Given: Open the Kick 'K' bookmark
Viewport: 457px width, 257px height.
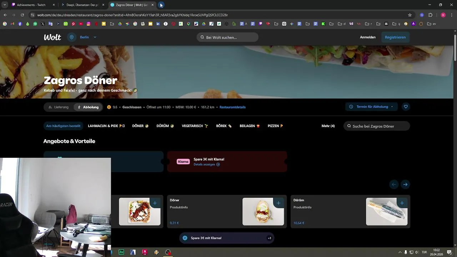Looking at the screenshot, I should pyautogui.click(x=323, y=24).
